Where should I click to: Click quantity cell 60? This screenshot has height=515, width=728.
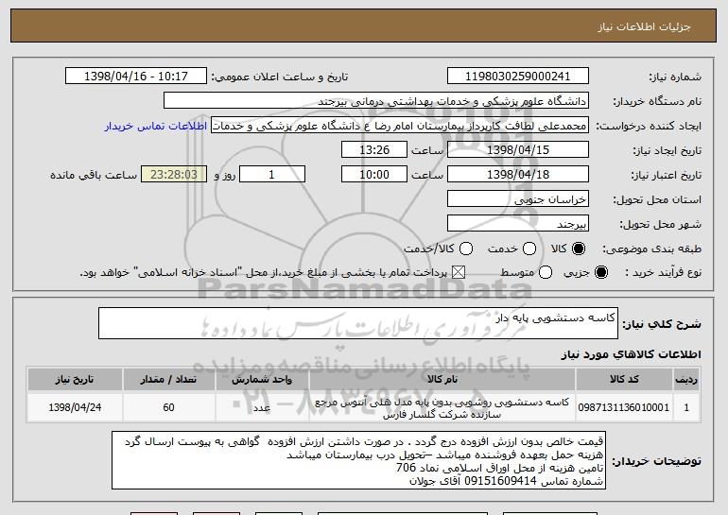tap(168, 407)
